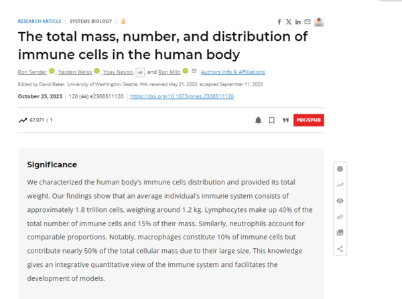Screen dimensions: 402x299
Task: Click the share icon in sidebar
Action: pos(340,249)
